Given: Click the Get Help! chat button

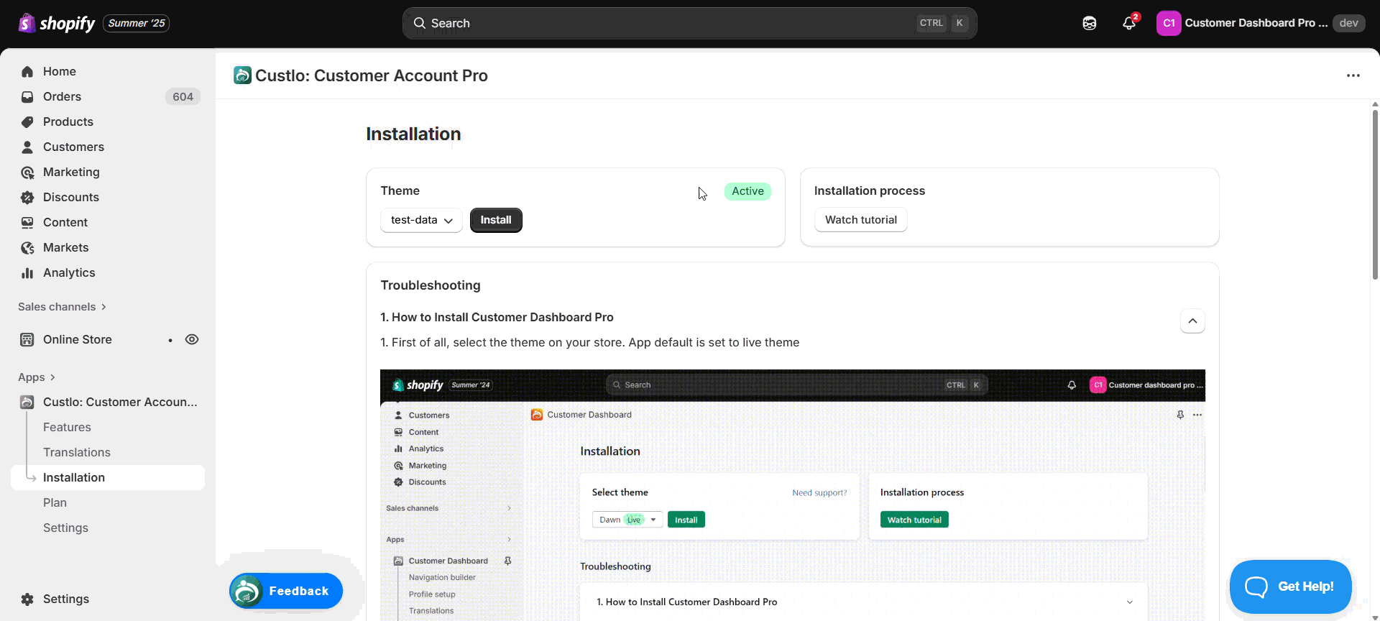Looking at the screenshot, I should [1291, 586].
